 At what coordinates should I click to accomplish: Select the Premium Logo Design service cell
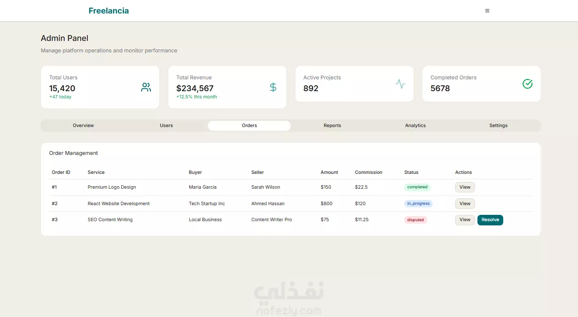pyautogui.click(x=112, y=187)
